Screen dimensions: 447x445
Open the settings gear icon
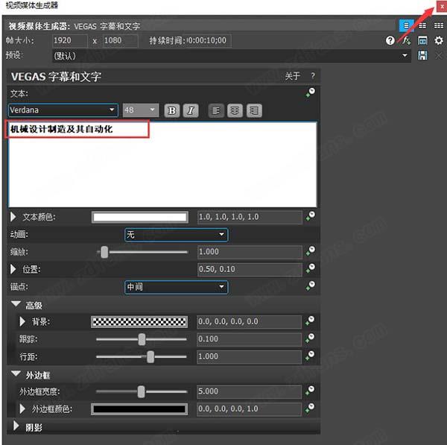(x=439, y=40)
